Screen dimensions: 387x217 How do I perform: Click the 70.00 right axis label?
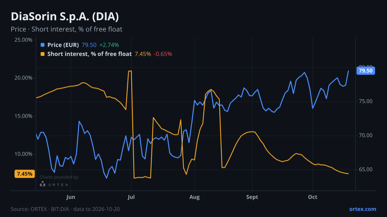click(x=366, y=135)
